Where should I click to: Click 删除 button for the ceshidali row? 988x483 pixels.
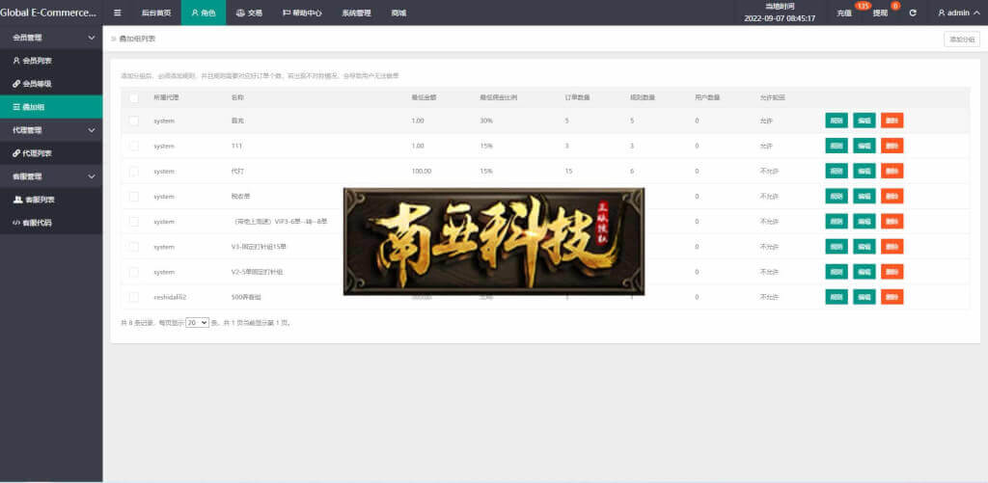tap(892, 297)
